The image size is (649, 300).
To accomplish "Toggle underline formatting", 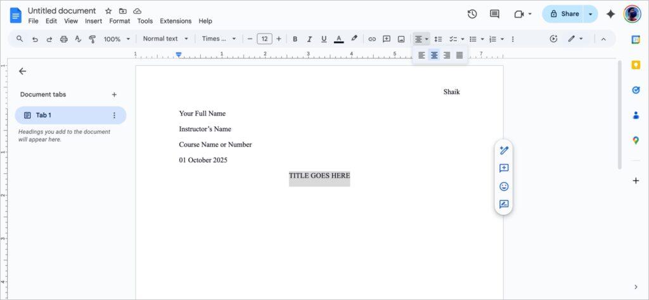I will pos(324,39).
